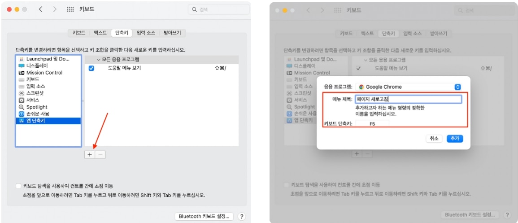Select Spotlight in the undimmed sidebar list
The image size is (518, 223).
(36, 107)
